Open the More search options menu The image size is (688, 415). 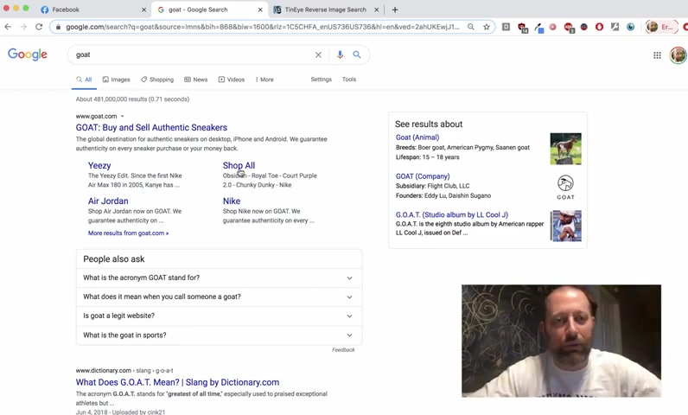coord(264,80)
